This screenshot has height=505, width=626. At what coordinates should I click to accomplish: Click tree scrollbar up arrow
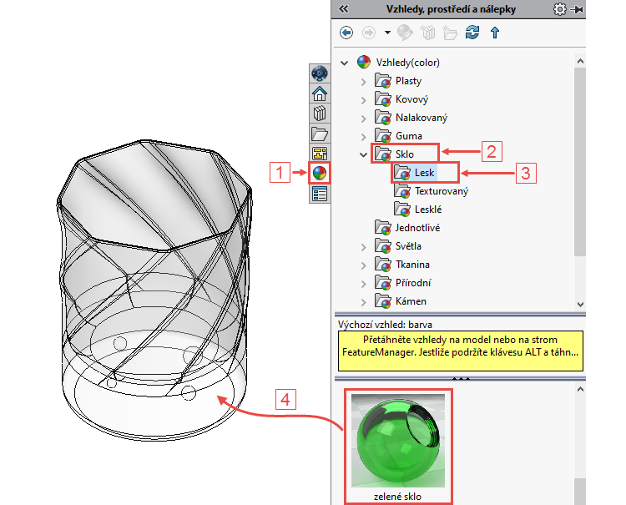point(580,61)
